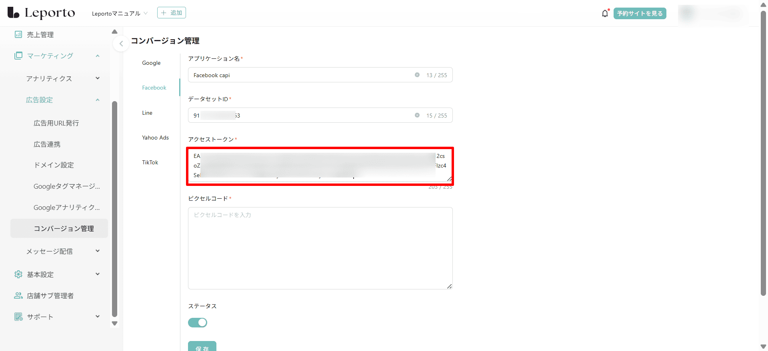Click the Leporto logo

(41, 13)
